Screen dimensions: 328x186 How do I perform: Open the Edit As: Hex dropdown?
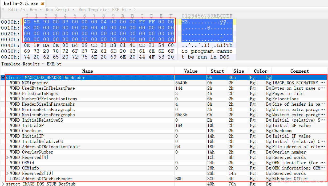coord(25,10)
